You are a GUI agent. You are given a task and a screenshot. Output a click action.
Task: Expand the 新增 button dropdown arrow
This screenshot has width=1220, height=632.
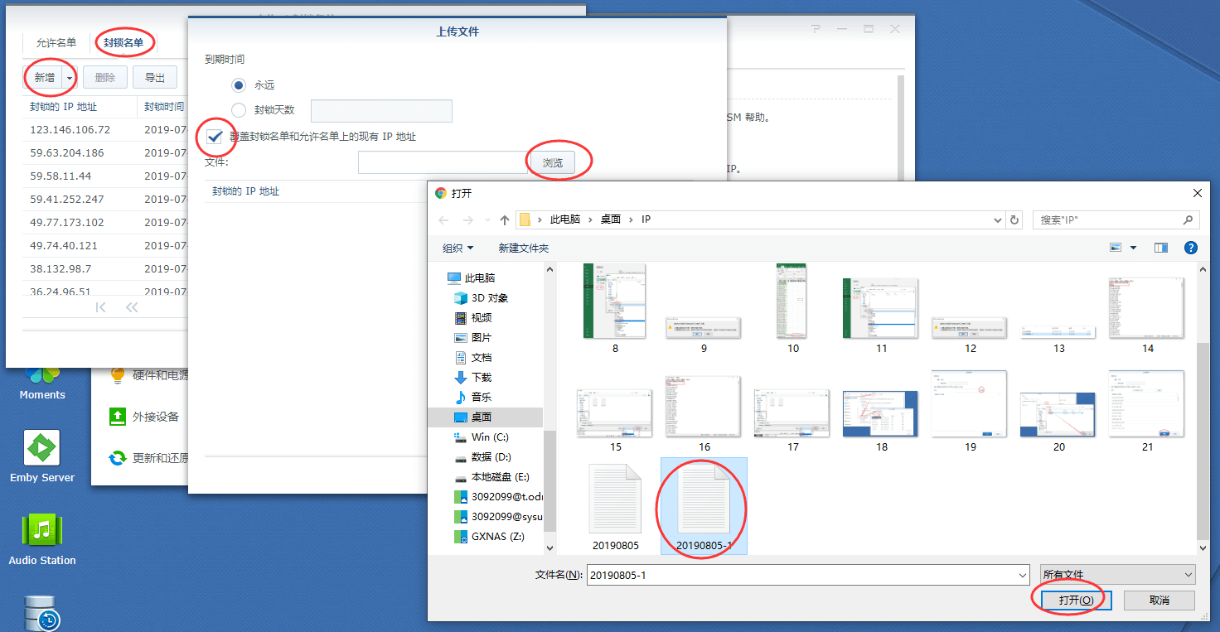pyautogui.click(x=70, y=78)
